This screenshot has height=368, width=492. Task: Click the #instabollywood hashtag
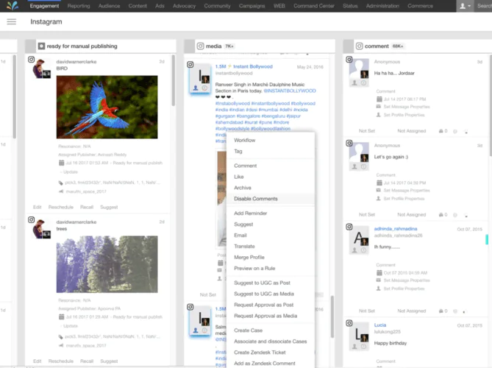[x=232, y=103]
